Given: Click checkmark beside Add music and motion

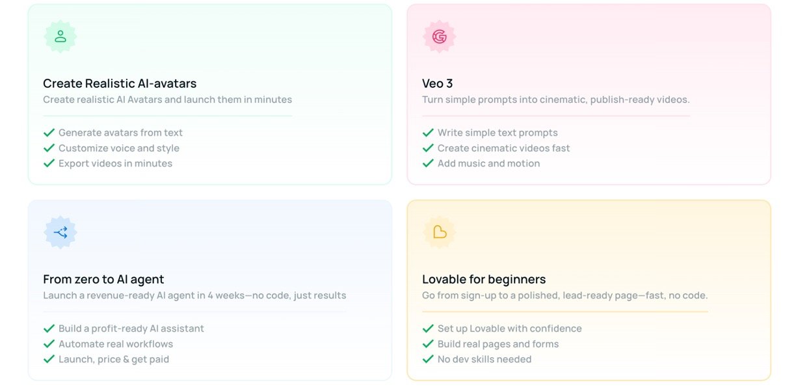Looking at the screenshot, I should tap(428, 163).
